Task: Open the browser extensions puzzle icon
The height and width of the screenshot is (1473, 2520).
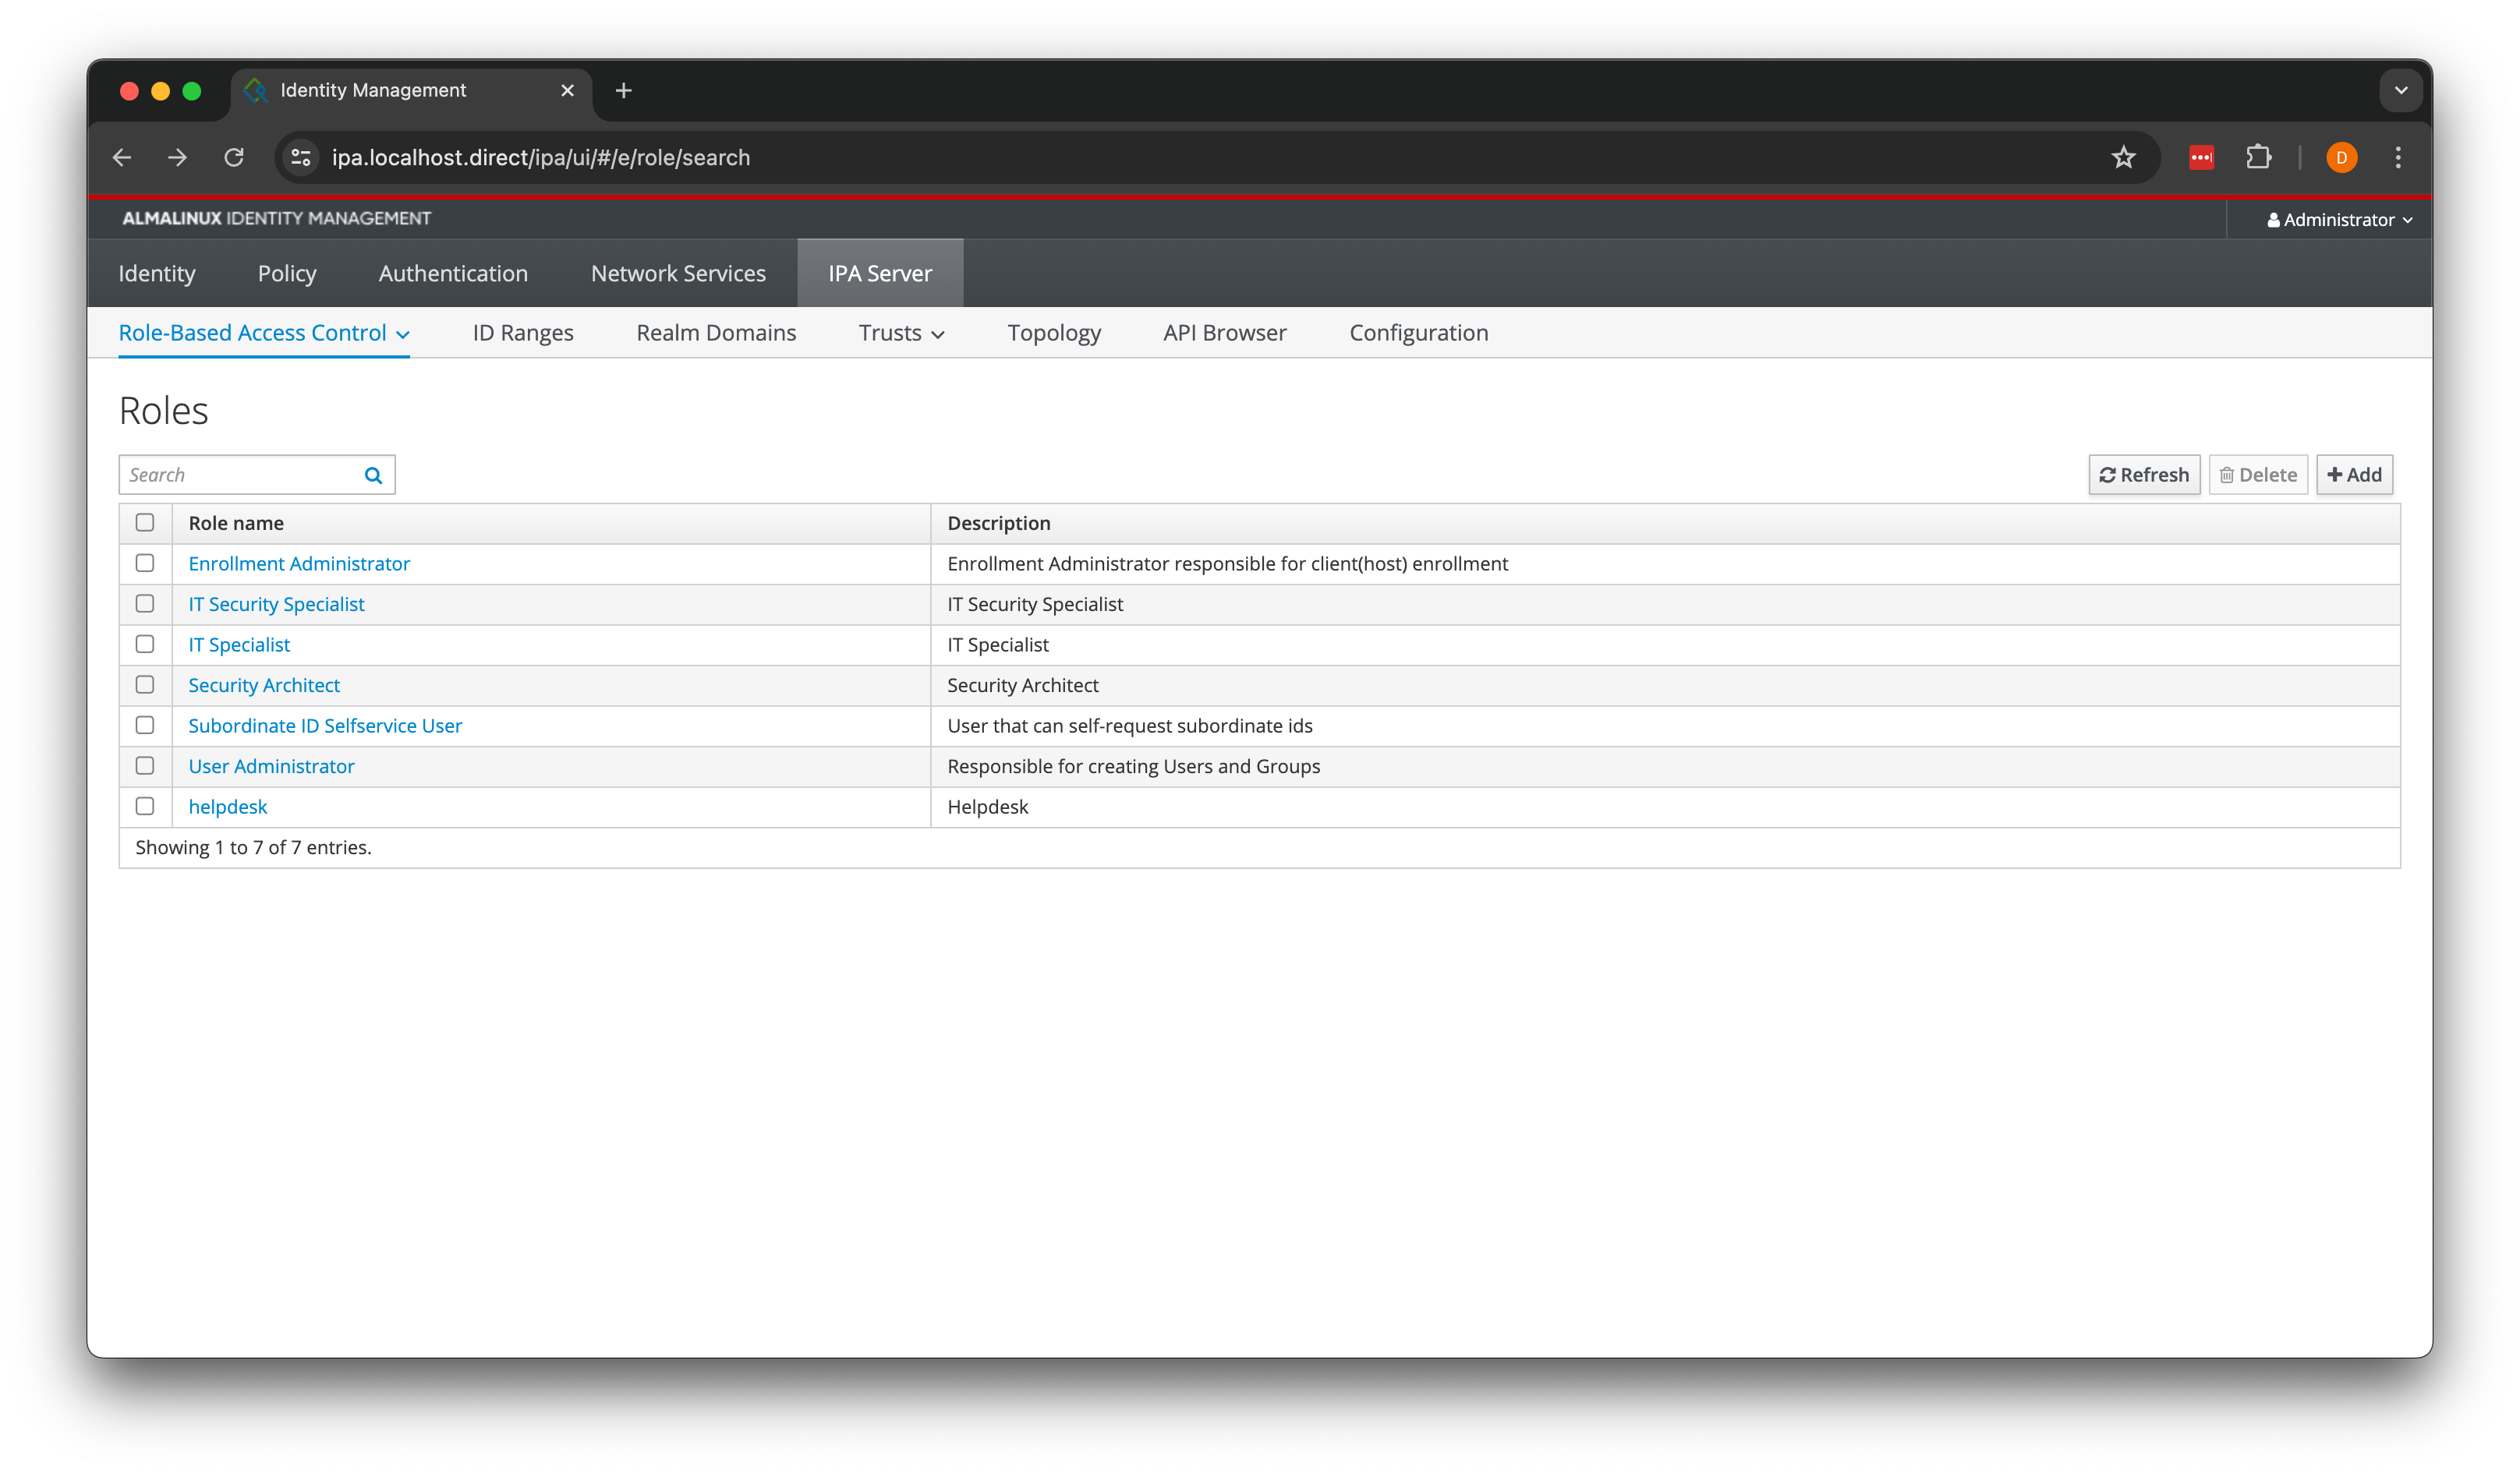Action: 2258,158
